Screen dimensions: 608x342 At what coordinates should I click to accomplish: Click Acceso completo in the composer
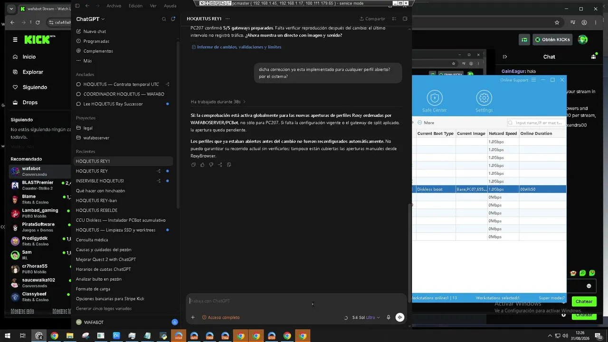(x=221, y=317)
